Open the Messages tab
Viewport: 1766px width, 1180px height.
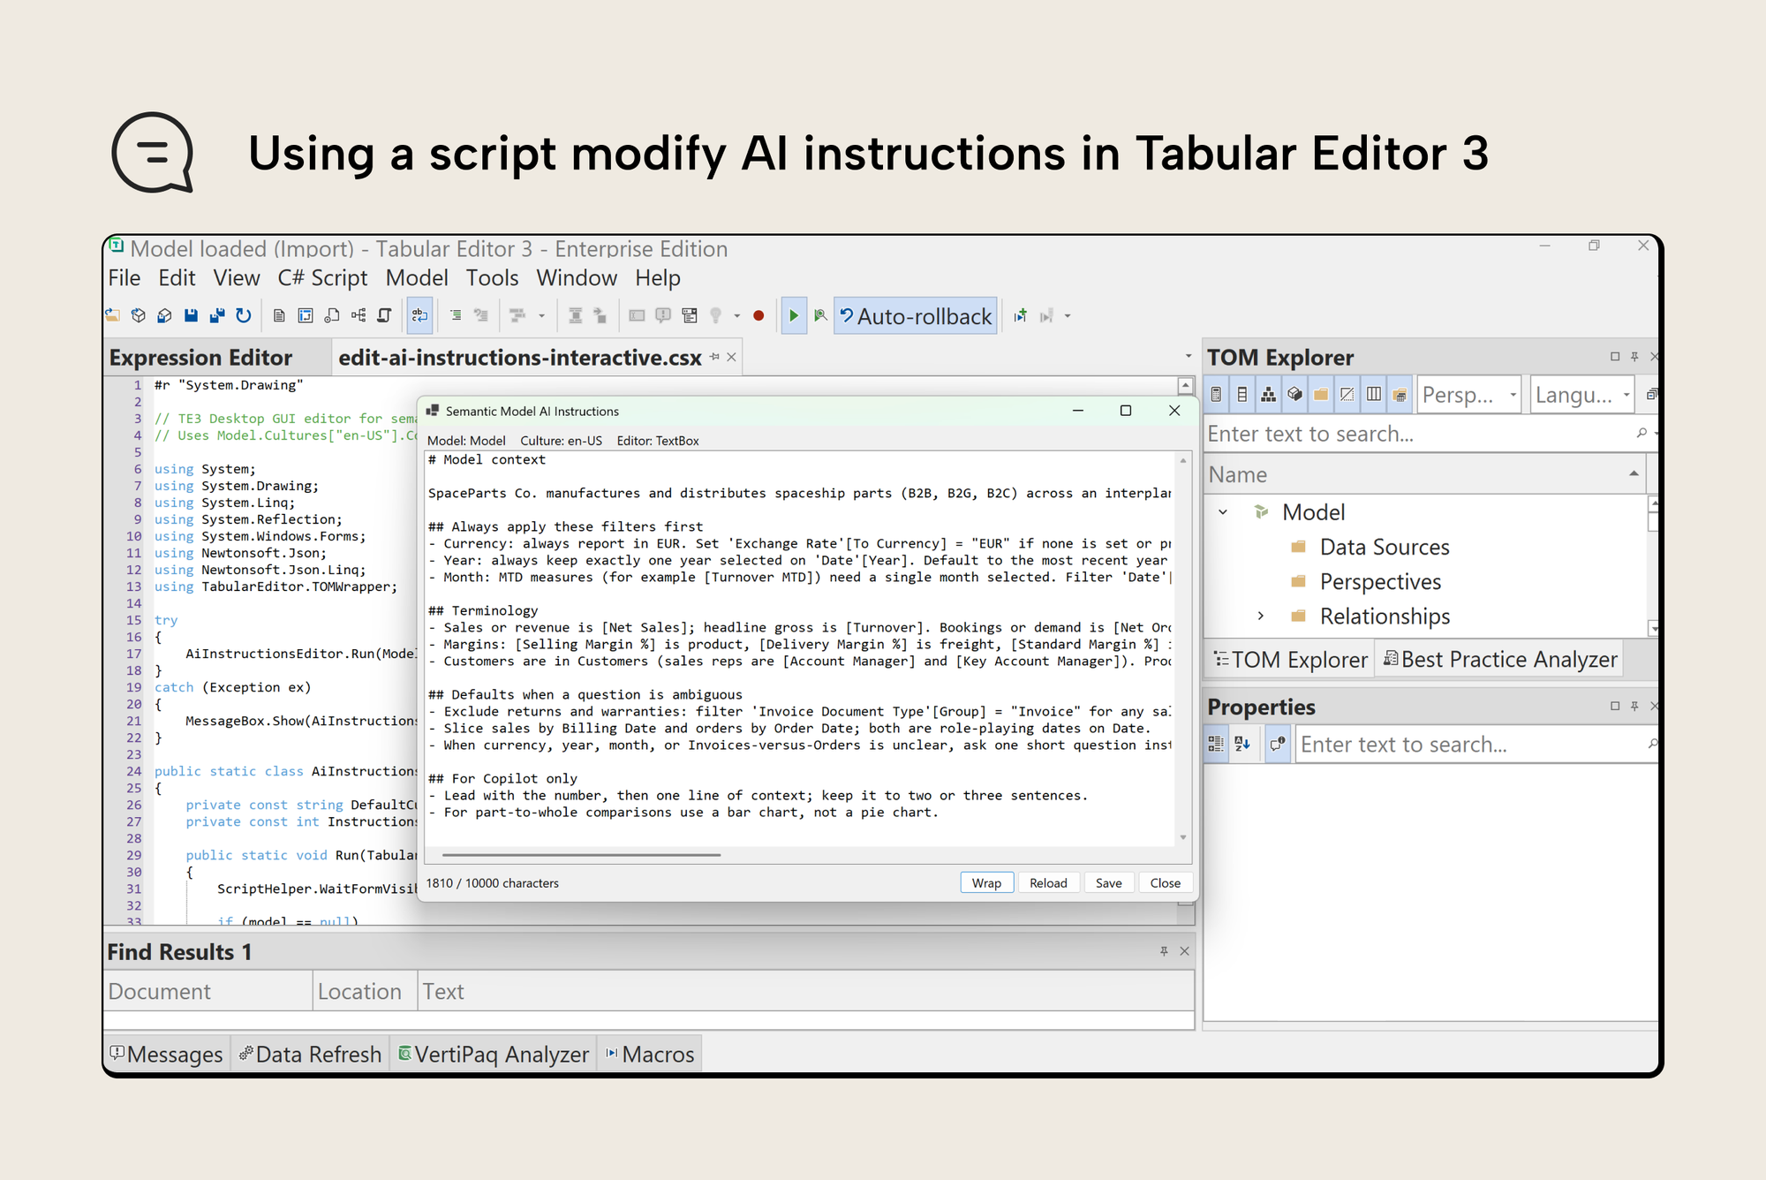click(x=166, y=1054)
